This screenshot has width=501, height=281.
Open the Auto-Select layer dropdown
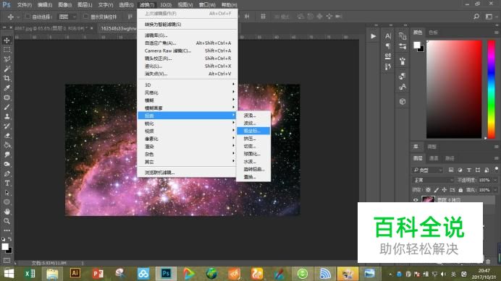[67, 17]
